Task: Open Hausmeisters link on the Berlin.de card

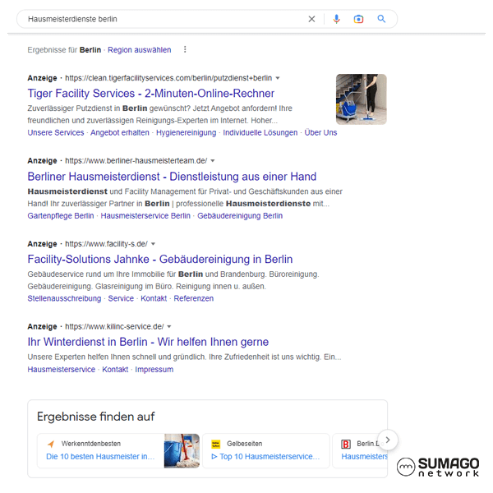Action: click(x=364, y=457)
